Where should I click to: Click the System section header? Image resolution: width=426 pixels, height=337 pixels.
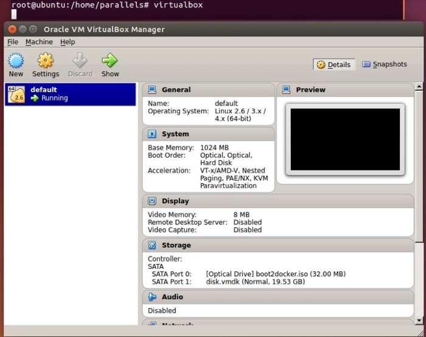(208, 134)
